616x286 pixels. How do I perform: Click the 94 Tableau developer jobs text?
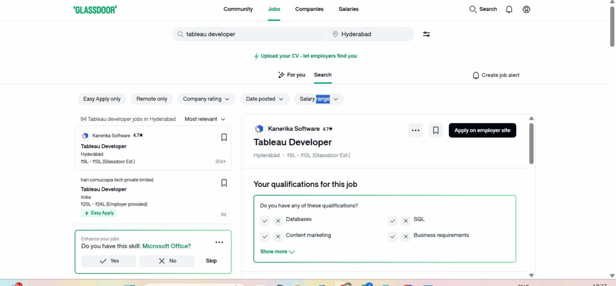[x=128, y=119]
